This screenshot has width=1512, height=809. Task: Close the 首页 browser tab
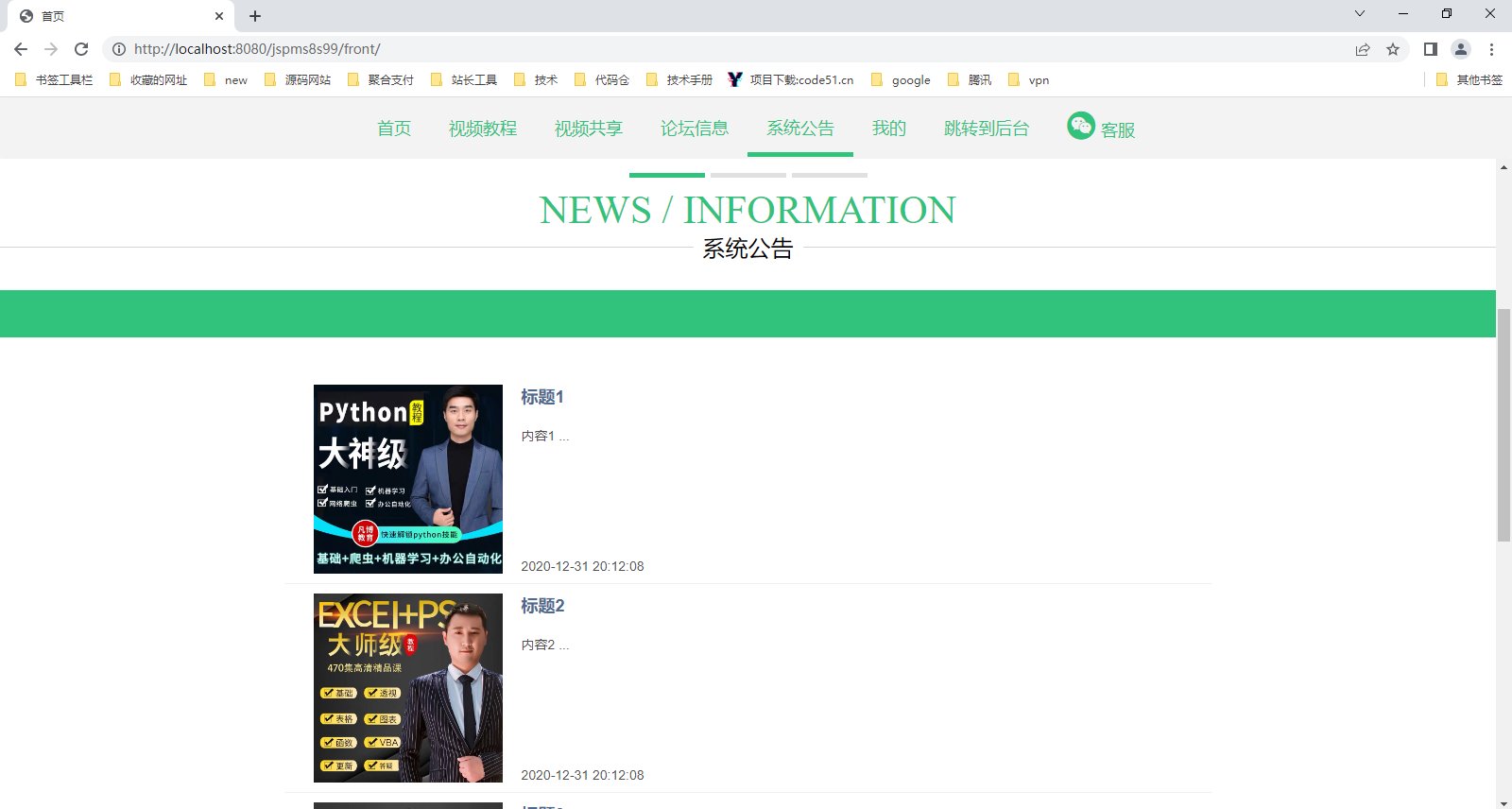pos(219,16)
